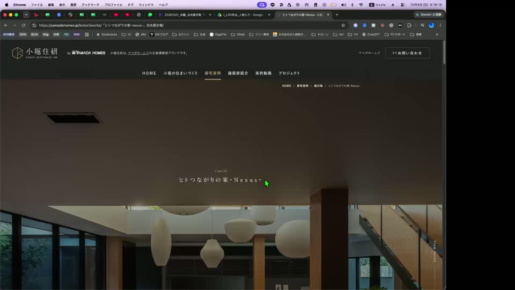Open the tab search chevron button
The width and height of the screenshot is (515, 290).
(x=26, y=15)
